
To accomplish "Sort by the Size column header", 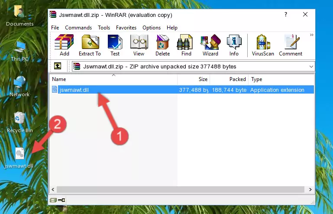I will tap(194, 79).
